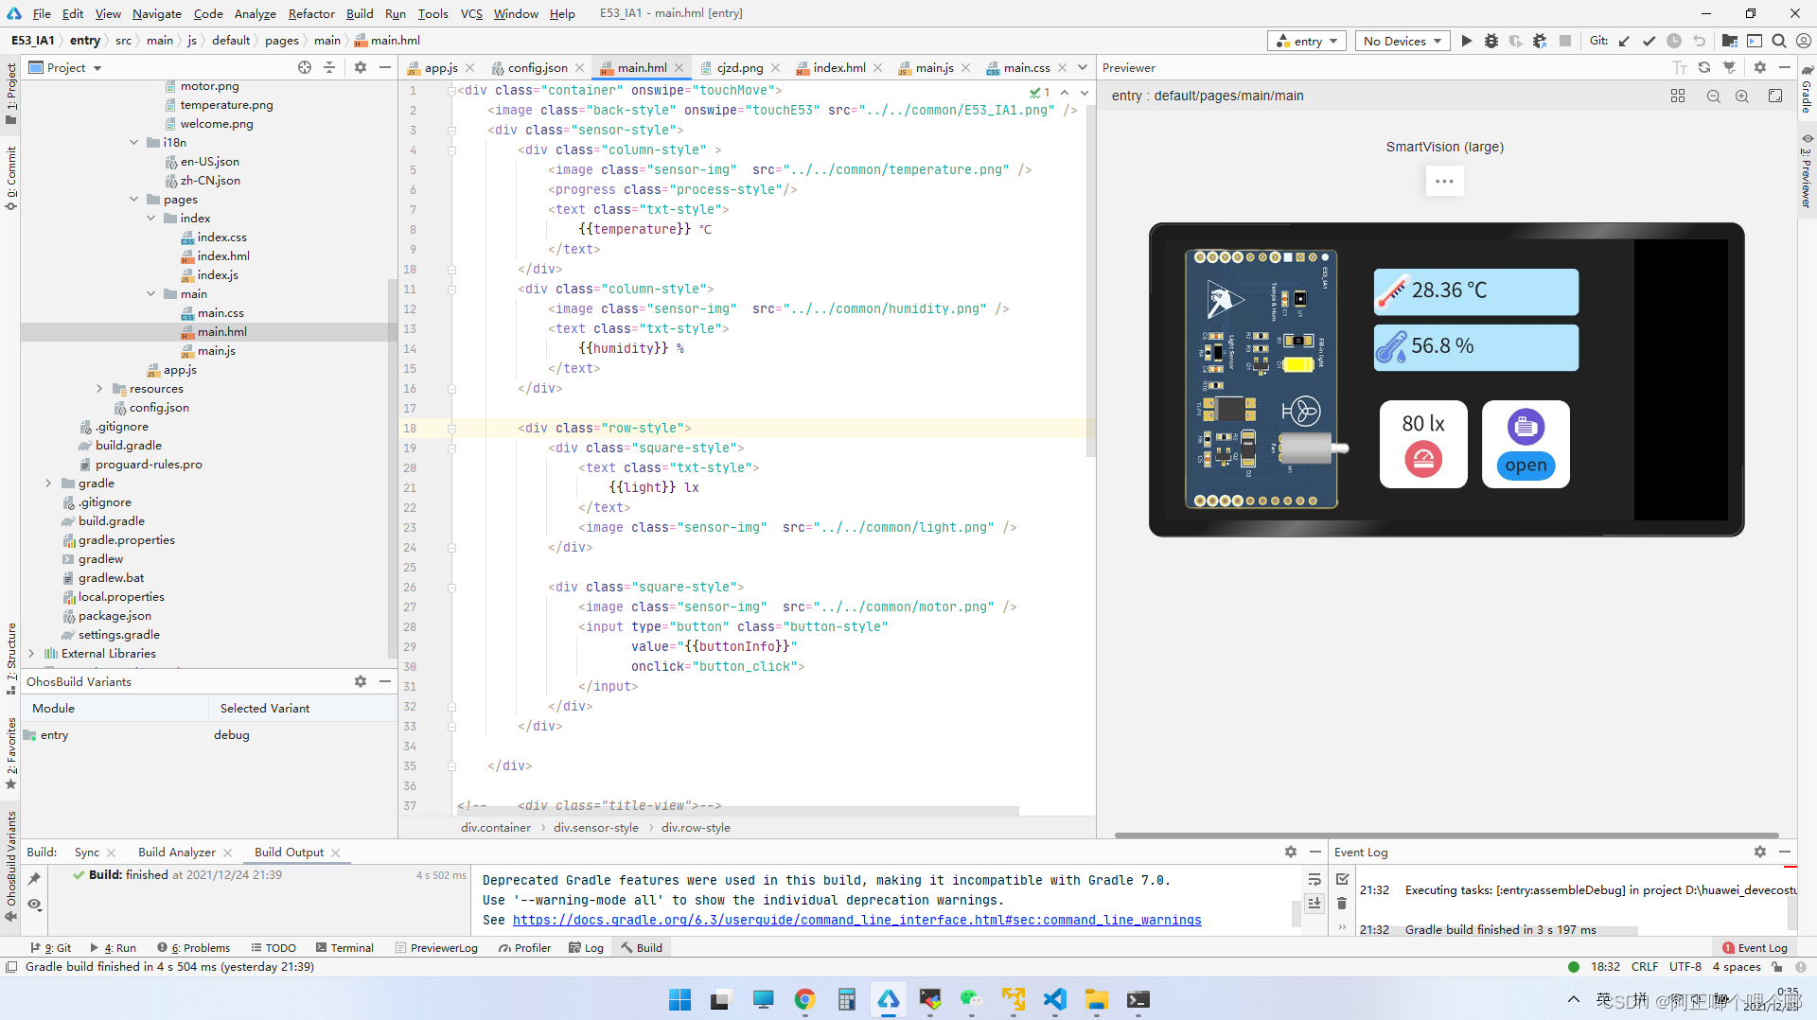Open Visual Studio Code from taskbar

point(1055,999)
